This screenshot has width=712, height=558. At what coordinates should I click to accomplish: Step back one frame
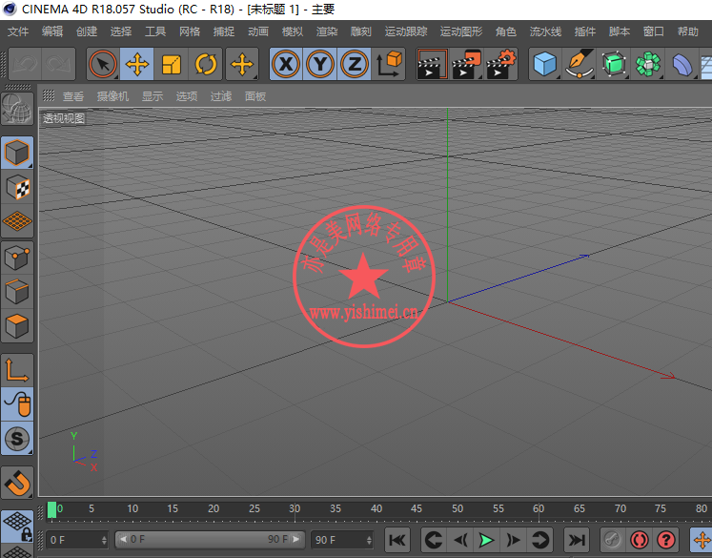click(x=460, y=540)
